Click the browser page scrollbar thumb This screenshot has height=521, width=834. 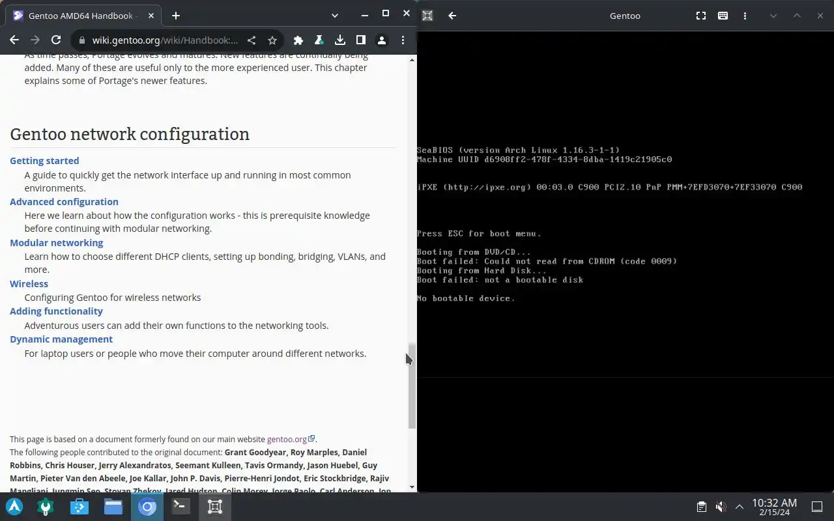point(412,386)
